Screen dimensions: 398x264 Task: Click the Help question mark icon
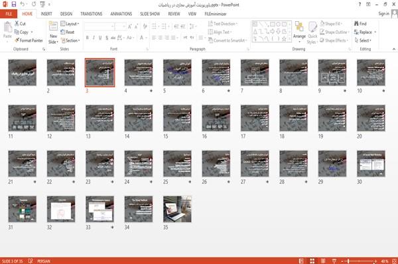coord(360,5)
